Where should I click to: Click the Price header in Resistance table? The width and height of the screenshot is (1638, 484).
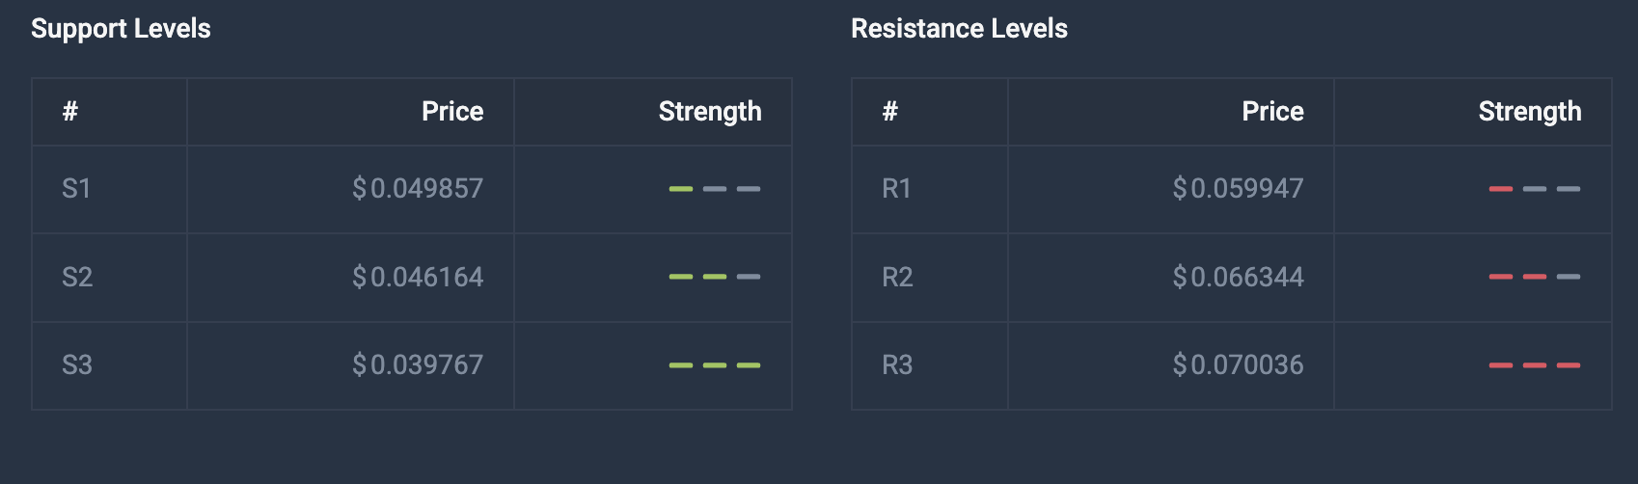pos(1272,112)
